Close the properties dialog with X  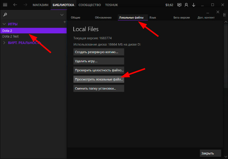[218, 12]
